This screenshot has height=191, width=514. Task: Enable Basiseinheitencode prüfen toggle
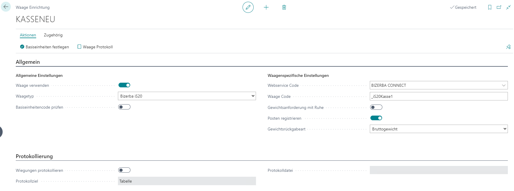124,107
